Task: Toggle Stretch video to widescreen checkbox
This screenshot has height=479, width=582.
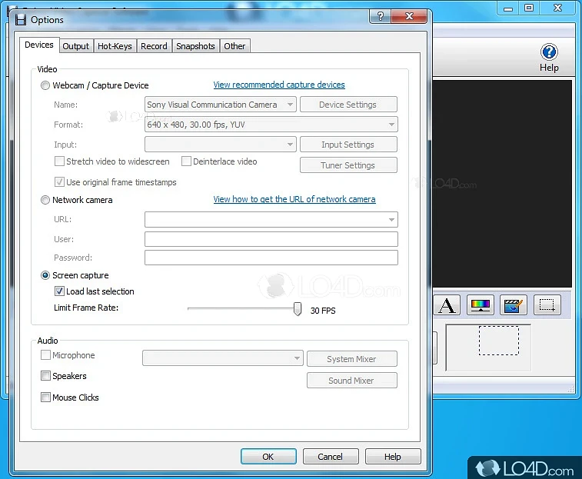Action: tap(59, 161)
